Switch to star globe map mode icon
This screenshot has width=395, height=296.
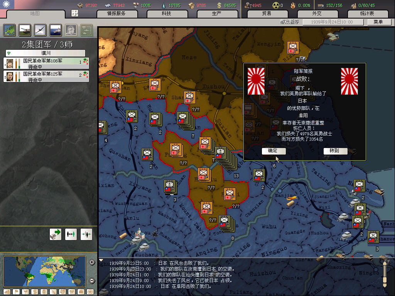coord(90,292)
